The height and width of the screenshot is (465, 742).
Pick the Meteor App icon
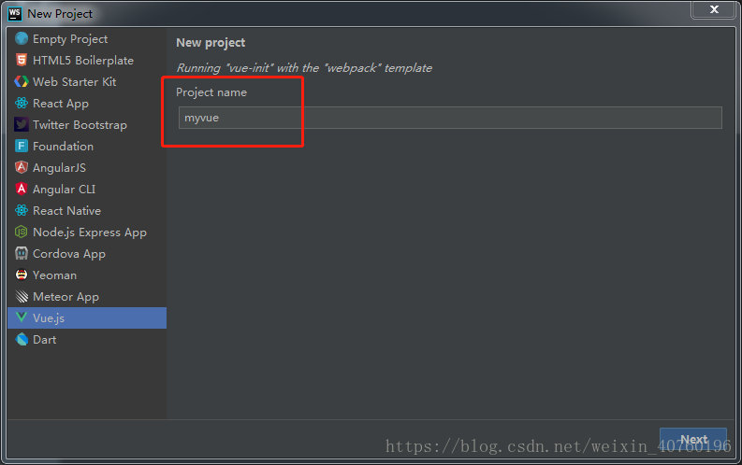click(x=22, y=297)
